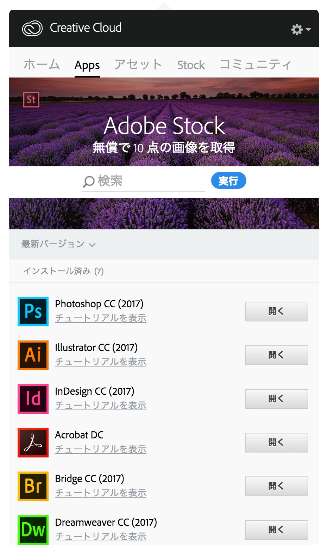Screen dimensions: 328x554
Task: Open Bridge CC with 開く button
Action: click(276, 486)
